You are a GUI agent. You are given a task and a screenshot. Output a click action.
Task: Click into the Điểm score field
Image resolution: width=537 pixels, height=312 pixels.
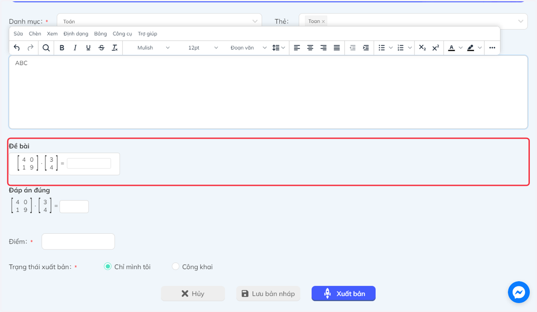pyautogui.click(x=78, y=241)
